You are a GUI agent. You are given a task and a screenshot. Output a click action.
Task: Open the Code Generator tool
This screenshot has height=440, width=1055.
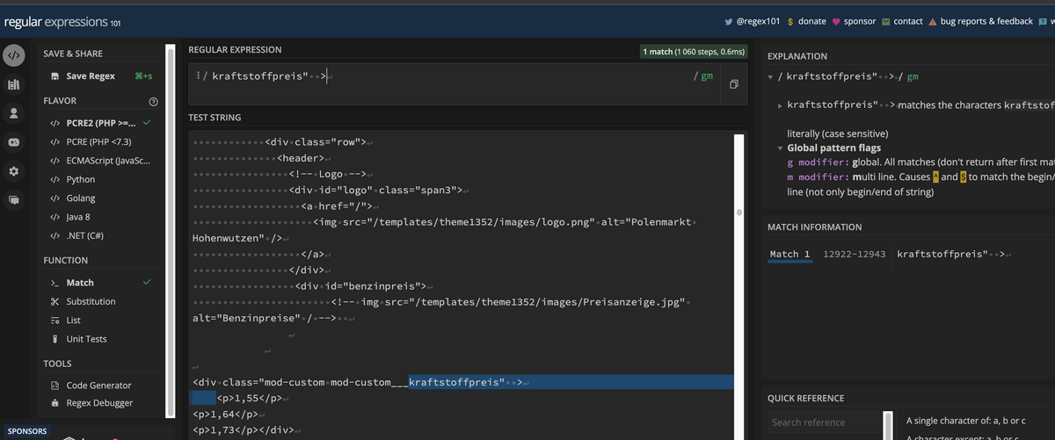[x=98, y=386]
